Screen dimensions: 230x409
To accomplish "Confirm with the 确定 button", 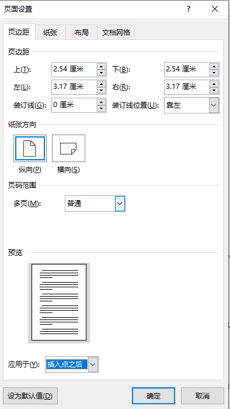I will [154, 396].
